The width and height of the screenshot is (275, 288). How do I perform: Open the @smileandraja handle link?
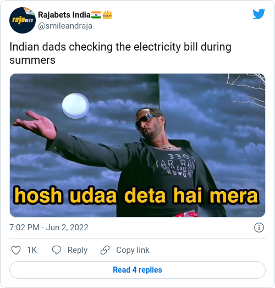[x=65, y=26]
